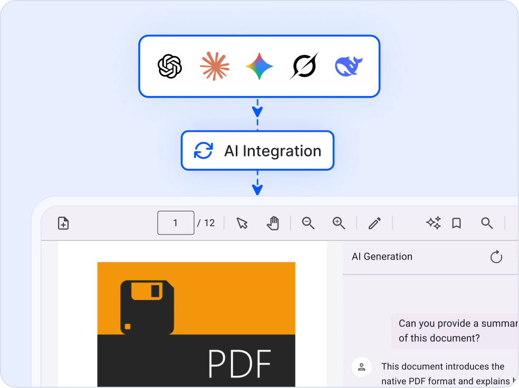519x388 pixels.
Task: Open the AI sparkles assistant tool
Action: click(x=434, y=223)
